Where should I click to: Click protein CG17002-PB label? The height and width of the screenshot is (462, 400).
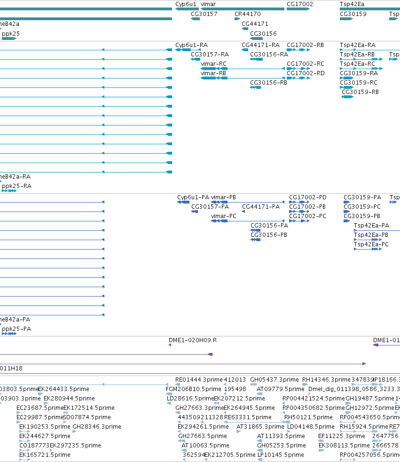tap(307, 207)
